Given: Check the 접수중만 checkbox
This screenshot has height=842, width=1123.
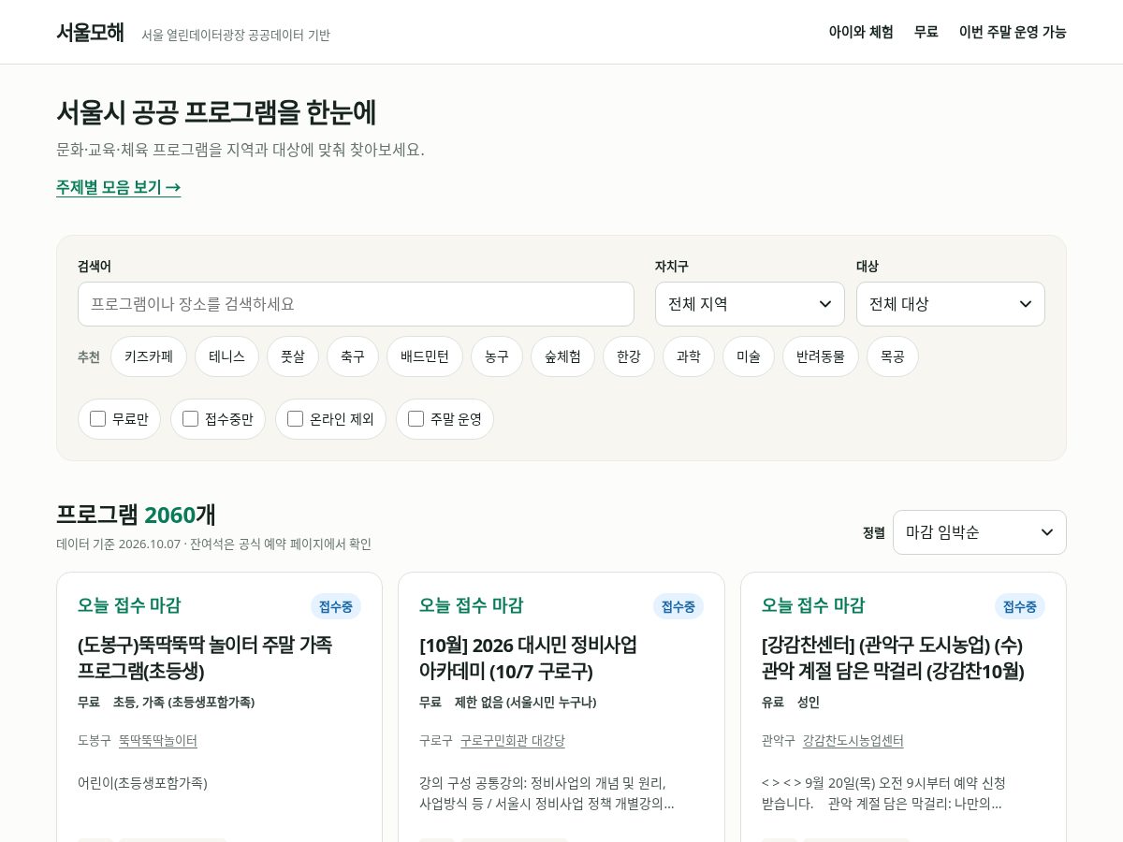Looking at the screenshot, I should coord(190,419).
